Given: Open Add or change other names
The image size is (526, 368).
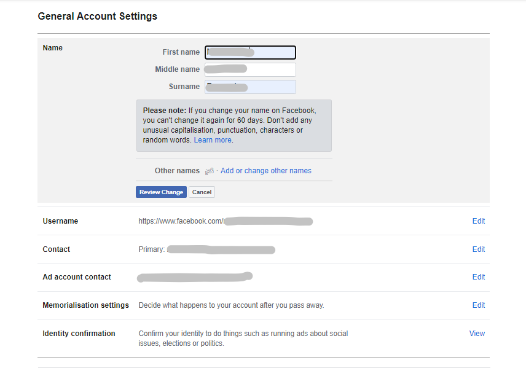Looking at the screenshot, I should click(265, 171).
